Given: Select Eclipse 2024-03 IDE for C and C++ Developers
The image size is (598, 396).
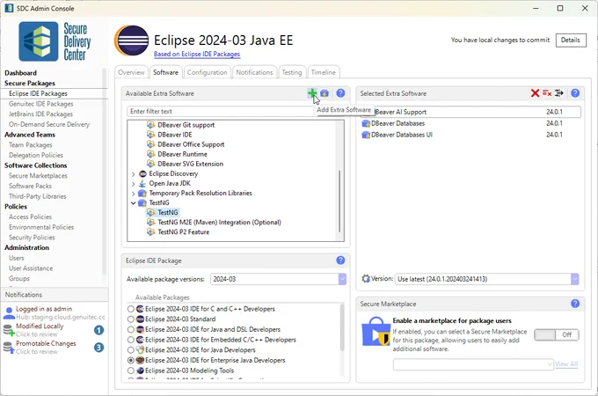Looking at the screenshot, I should [131, 309].
